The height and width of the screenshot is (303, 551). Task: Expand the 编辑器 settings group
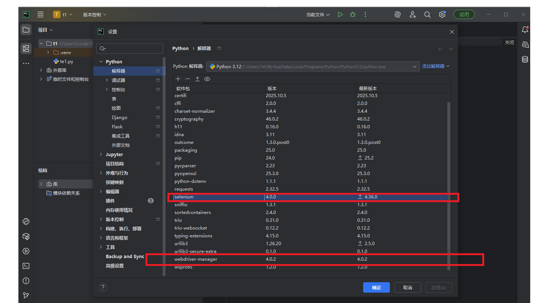(x=101, y=191)
